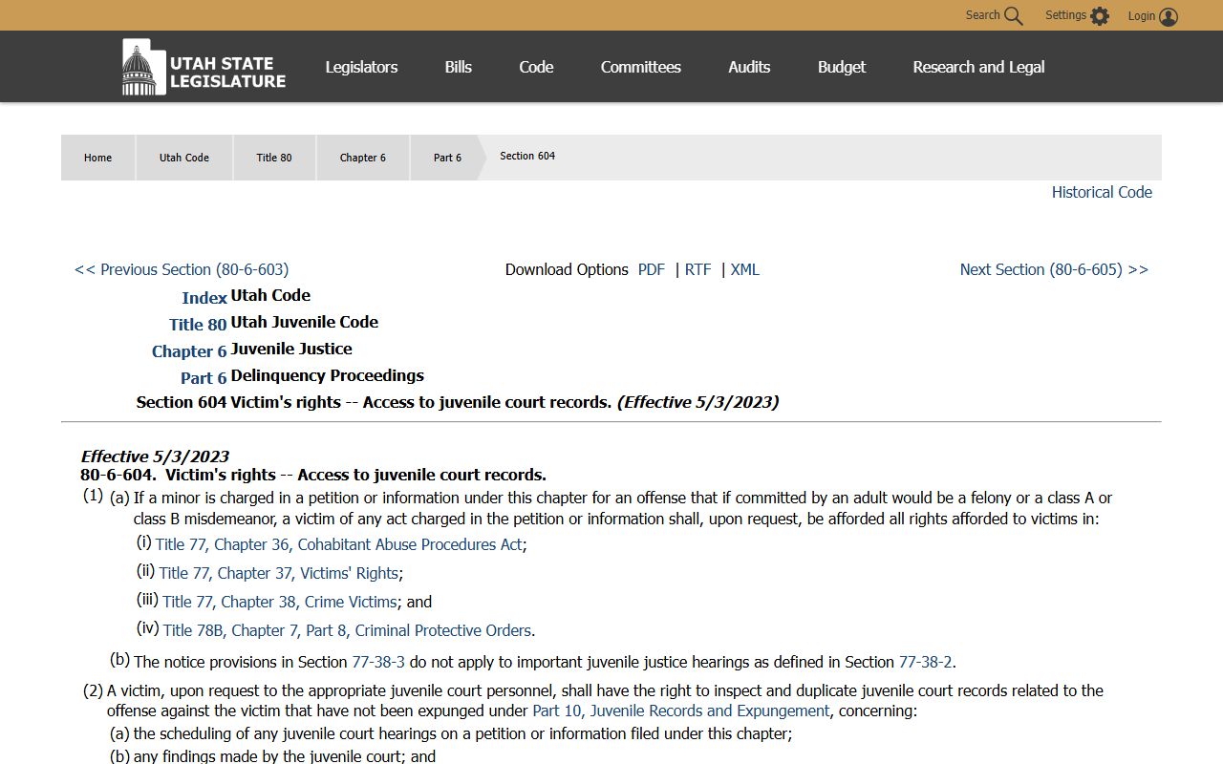The image size is (1223, 764).
Task: Go to Home breadcrumb
Action: [97, 158]
